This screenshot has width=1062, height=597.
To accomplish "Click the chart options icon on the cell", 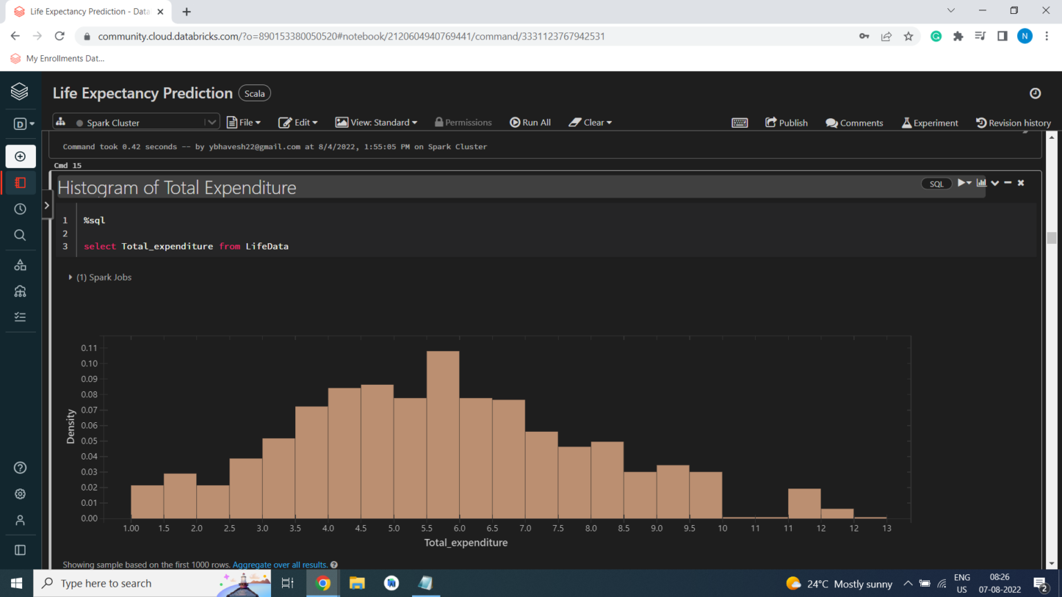I will click(981, 182).
